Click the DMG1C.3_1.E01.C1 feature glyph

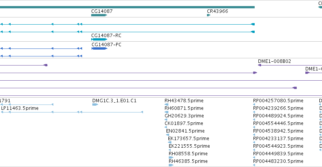[x=95, y=105]
